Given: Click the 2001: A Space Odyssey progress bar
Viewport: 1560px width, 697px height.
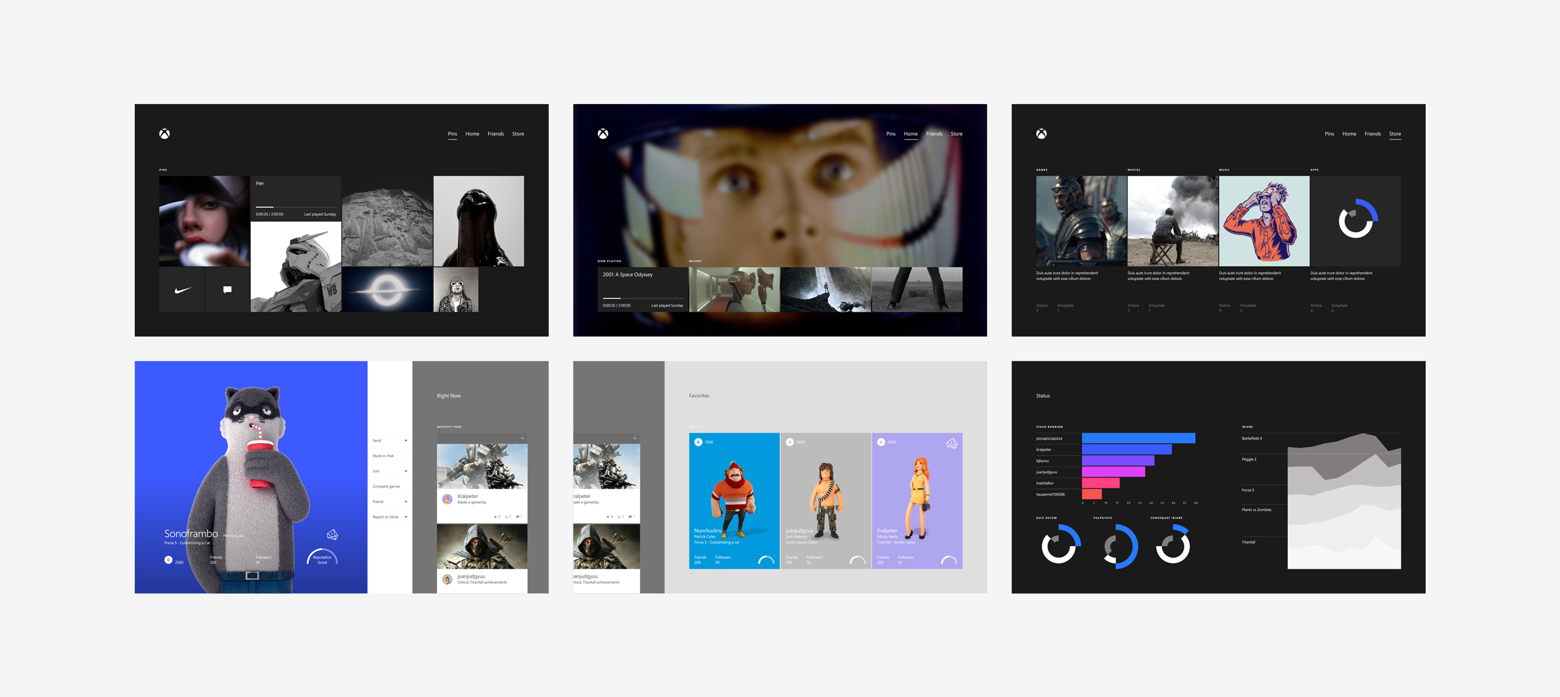Looking at the screenshot, I should point(643,298).
